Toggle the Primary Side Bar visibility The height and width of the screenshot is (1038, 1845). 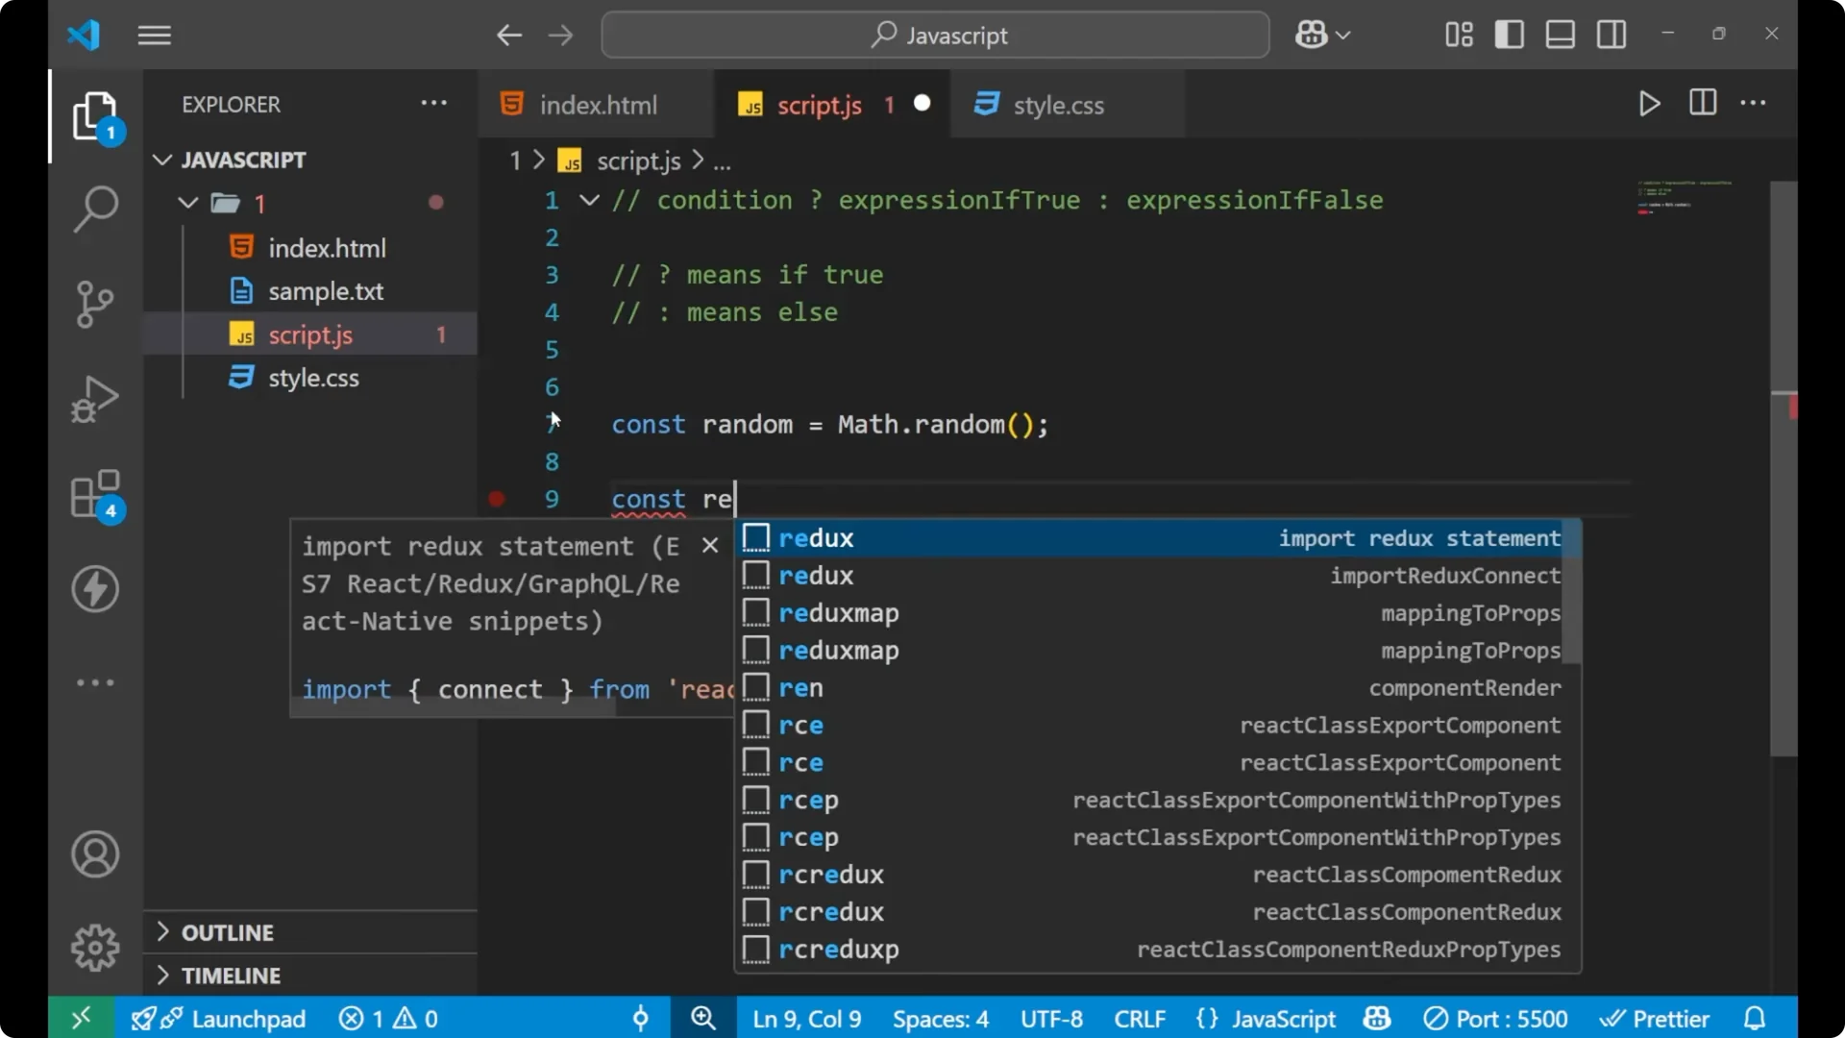(1509, 35)
